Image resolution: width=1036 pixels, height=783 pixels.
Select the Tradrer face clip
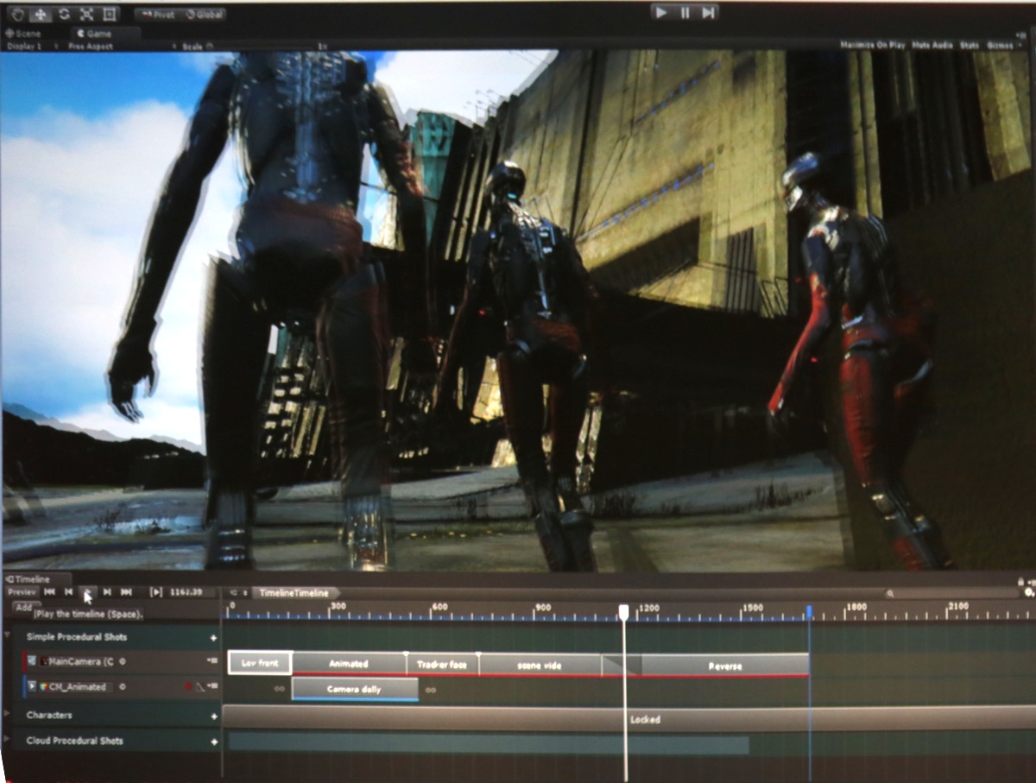pos(442,664)
